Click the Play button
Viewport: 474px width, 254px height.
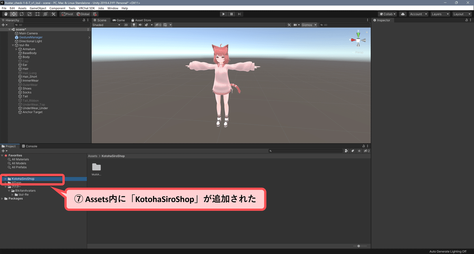pyautogui.click(x=223, y=14)
